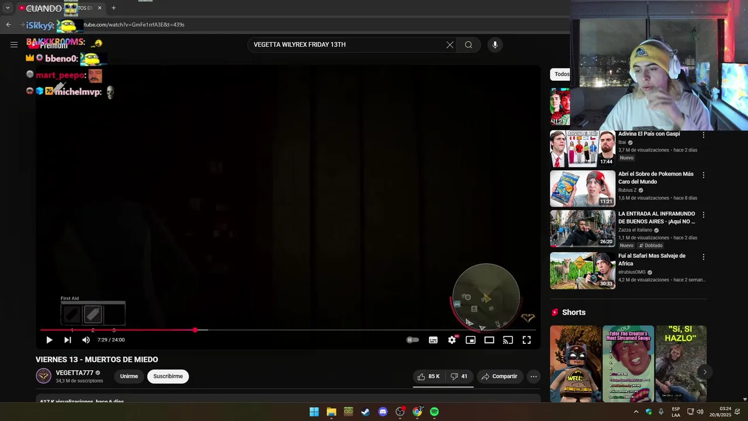Open the Rubius Z channel link
Viewport: 748px width, 421px height.
pyautogui.click(x=628, y=190)
